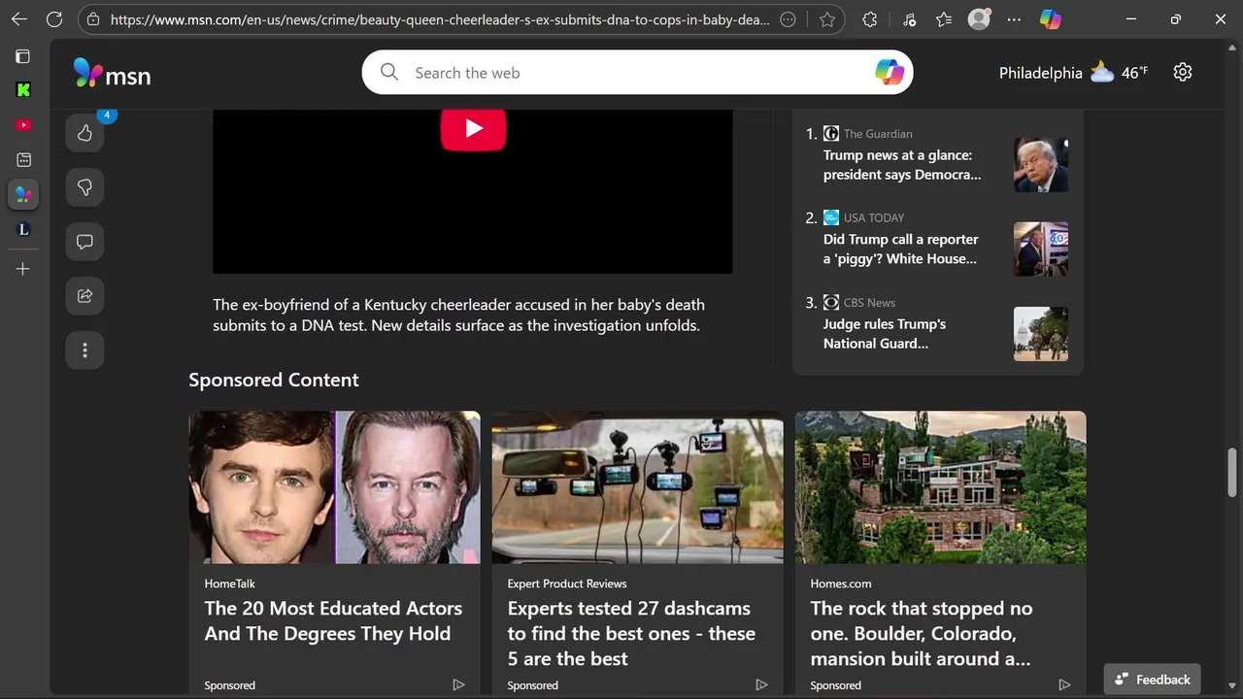Open USA TODAY piggy reporter story

900,250
